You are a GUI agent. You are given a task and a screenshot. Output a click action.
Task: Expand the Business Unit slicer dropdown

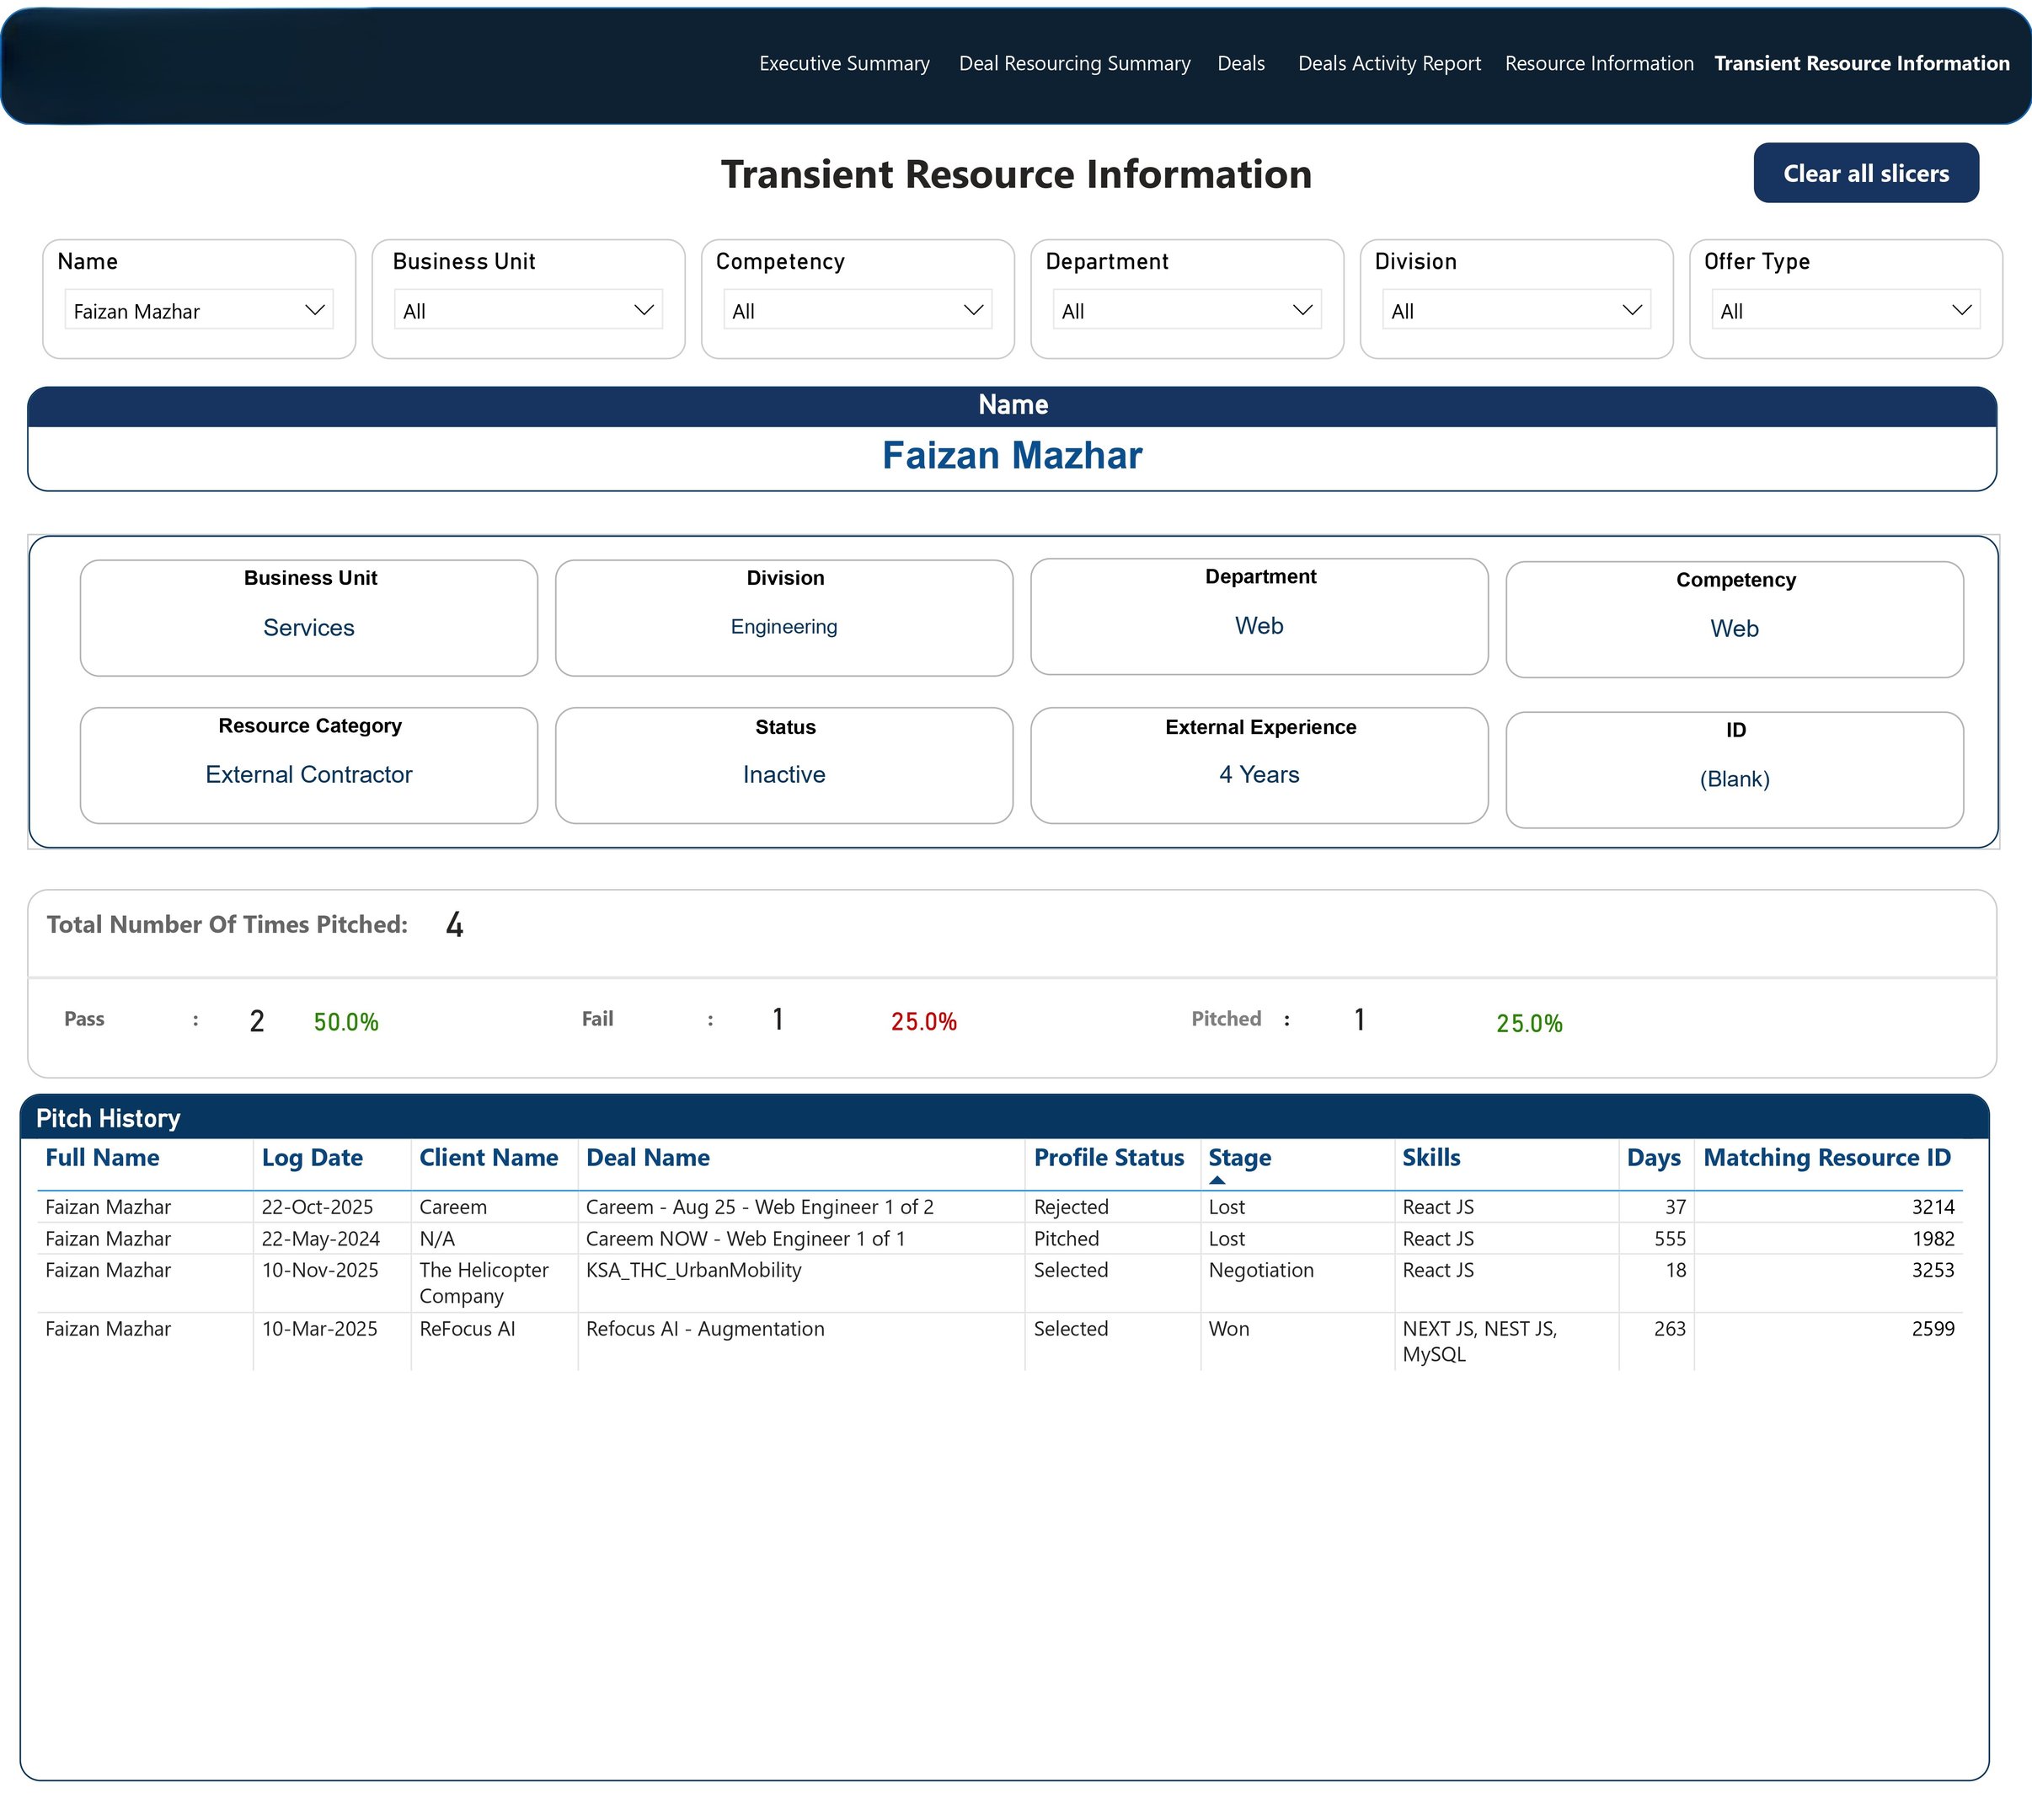tap(643, 310)
